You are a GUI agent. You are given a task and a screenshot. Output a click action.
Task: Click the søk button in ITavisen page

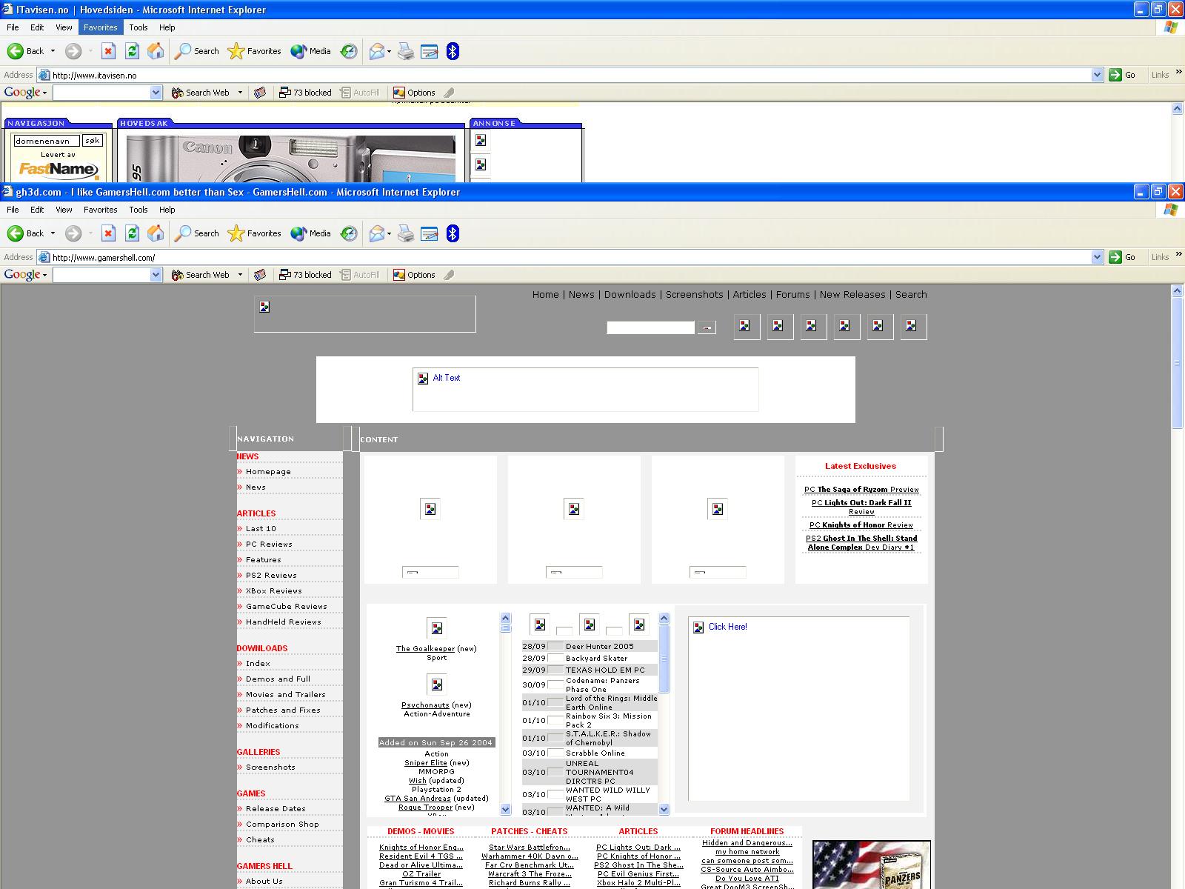pos(92,140)
